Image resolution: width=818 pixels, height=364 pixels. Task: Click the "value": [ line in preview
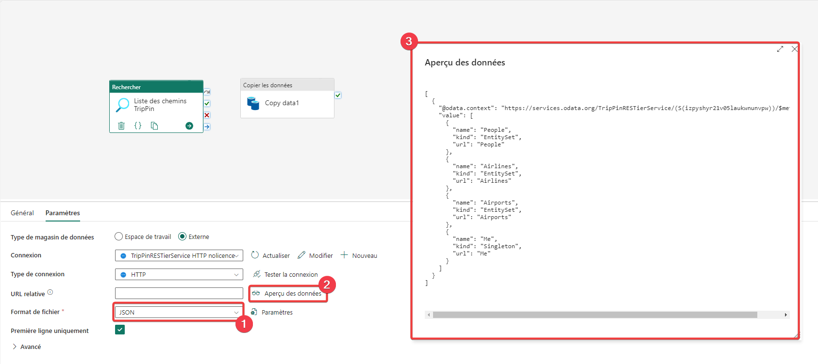pos(456,115)
